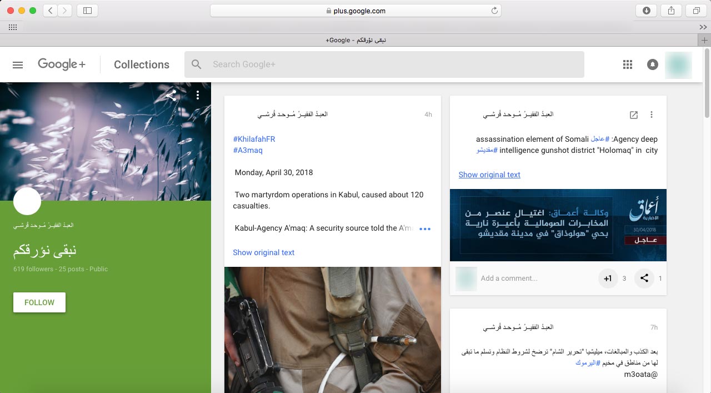The image size is (711, 393).
Task: Click +1 on the Somali intelligence post
Action: (608, 278)
